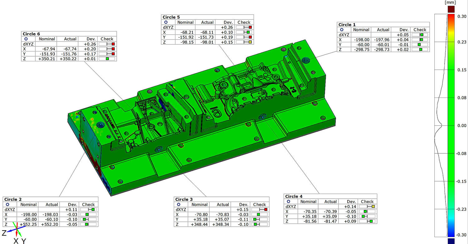Select the Circle 1 label title

[x=347, y=25]
